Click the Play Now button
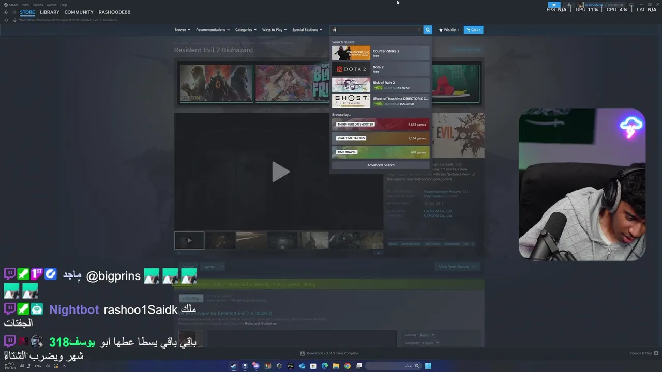 point(191,298)
